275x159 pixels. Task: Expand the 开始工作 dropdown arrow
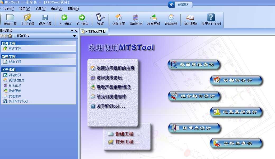point(74,36)
